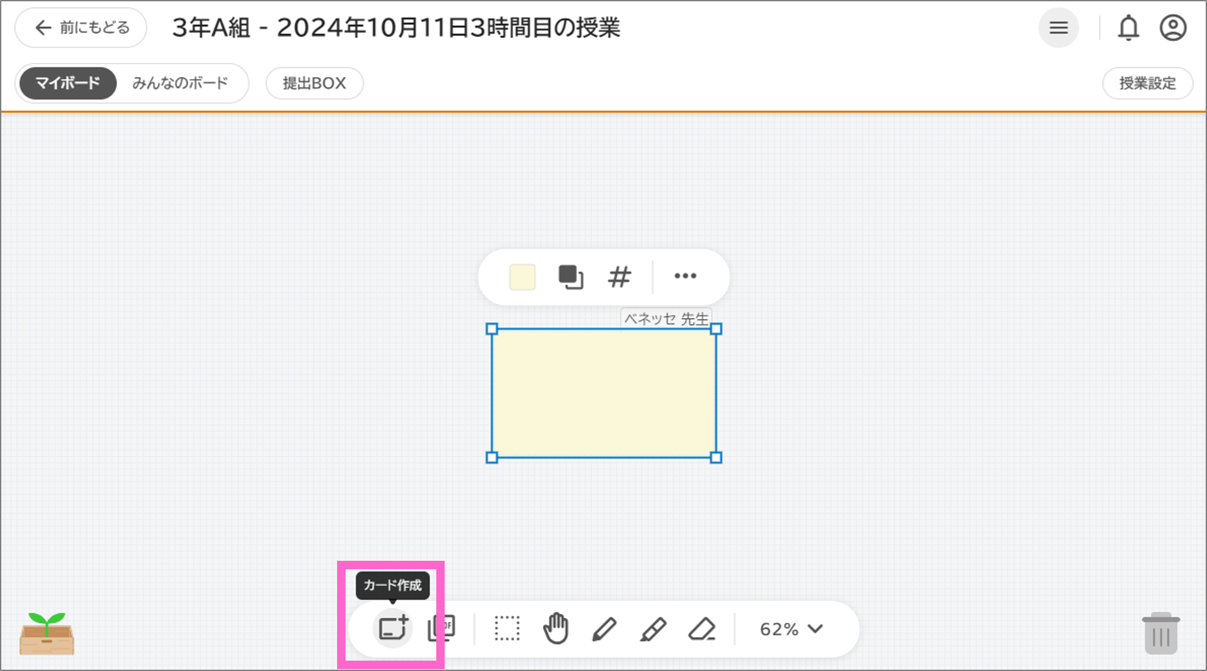Change the card color via the yellow swatch
The width and height of the screenshot is (1207, 671).
(x=522, y=277)
